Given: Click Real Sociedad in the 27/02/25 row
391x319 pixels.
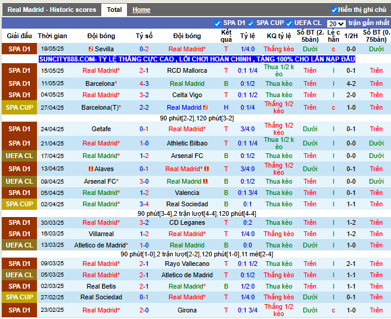Looking at the screenshot, I should [x=101, y=297].
